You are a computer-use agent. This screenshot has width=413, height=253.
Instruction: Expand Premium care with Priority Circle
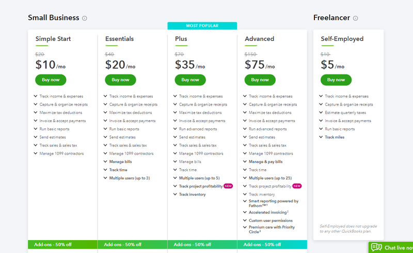[269, 229]
